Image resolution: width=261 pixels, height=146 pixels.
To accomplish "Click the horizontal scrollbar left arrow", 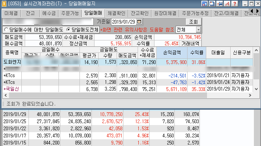I will [x=6, y=95].
